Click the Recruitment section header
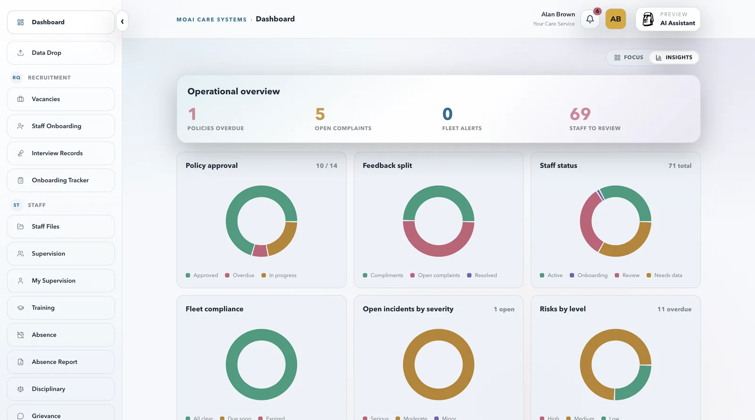 (41, 78)
